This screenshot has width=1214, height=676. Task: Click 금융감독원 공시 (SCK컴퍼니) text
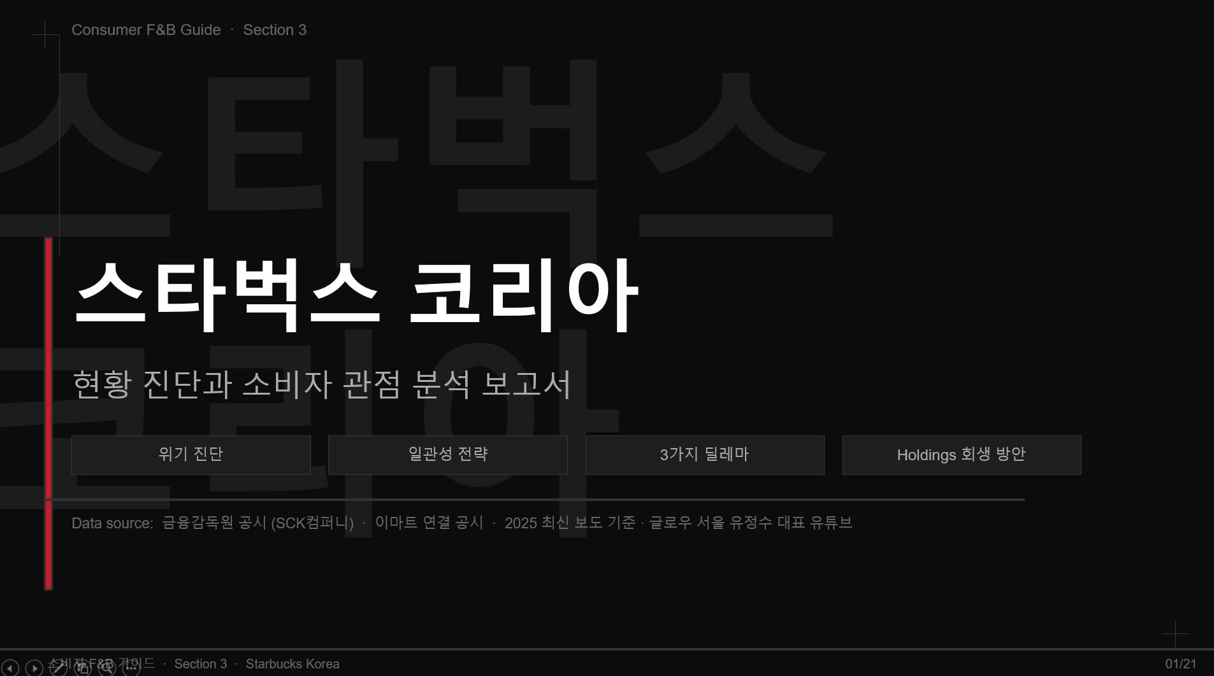[x=258, y=523]
